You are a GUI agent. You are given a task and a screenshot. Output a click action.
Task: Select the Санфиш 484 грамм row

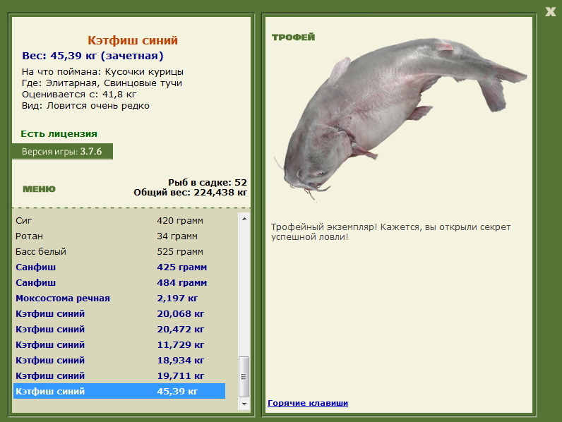click(119, 283)
